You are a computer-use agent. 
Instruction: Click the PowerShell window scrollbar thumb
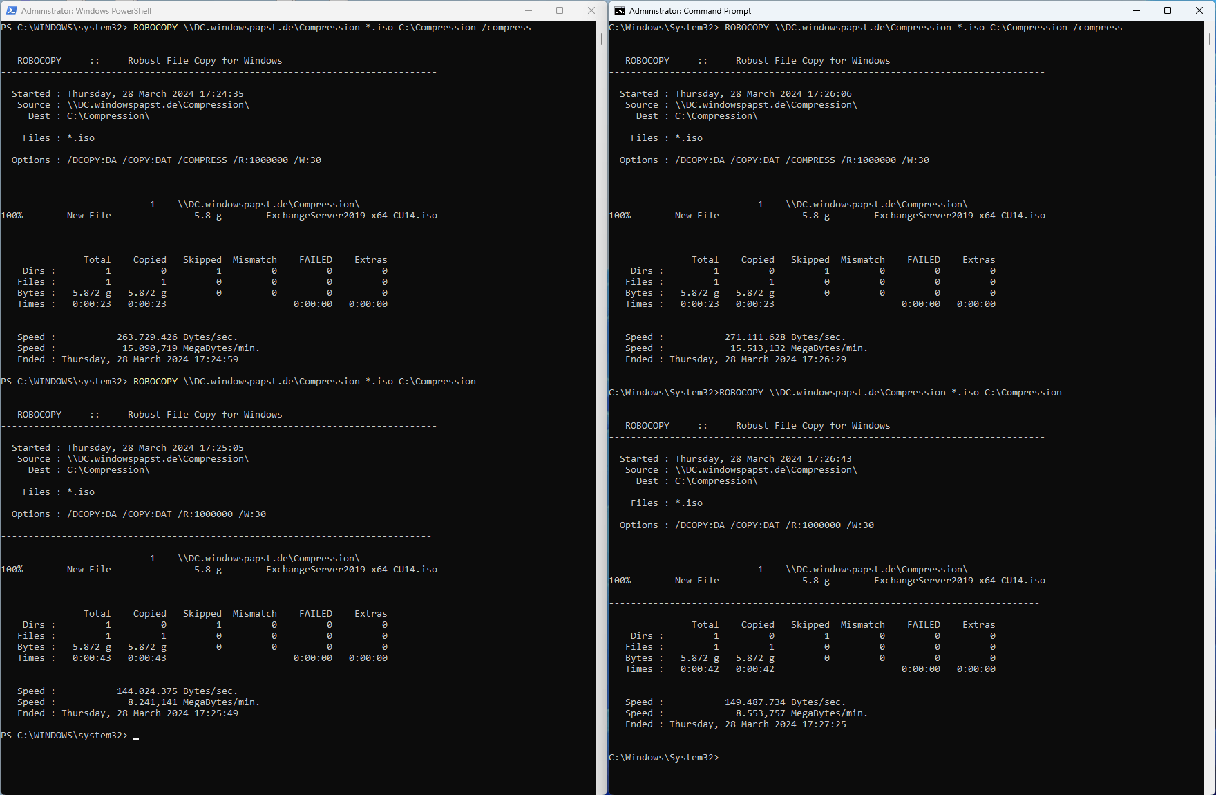[601, 39]
